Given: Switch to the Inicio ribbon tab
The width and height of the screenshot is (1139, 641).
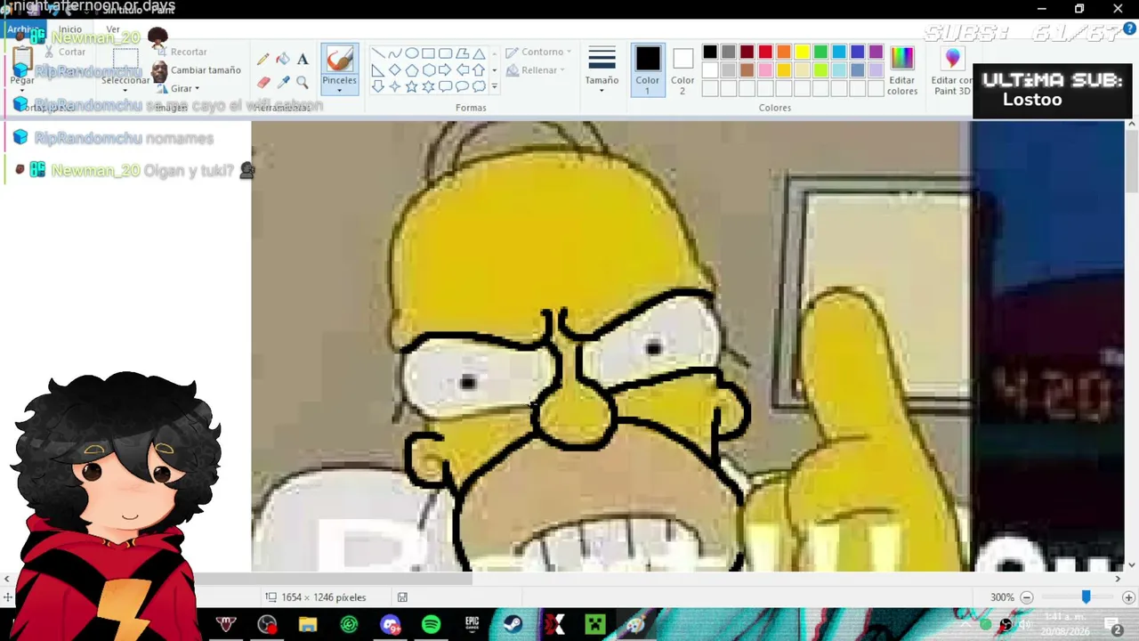Looking at the screenshot, I should tap(70, 29).
